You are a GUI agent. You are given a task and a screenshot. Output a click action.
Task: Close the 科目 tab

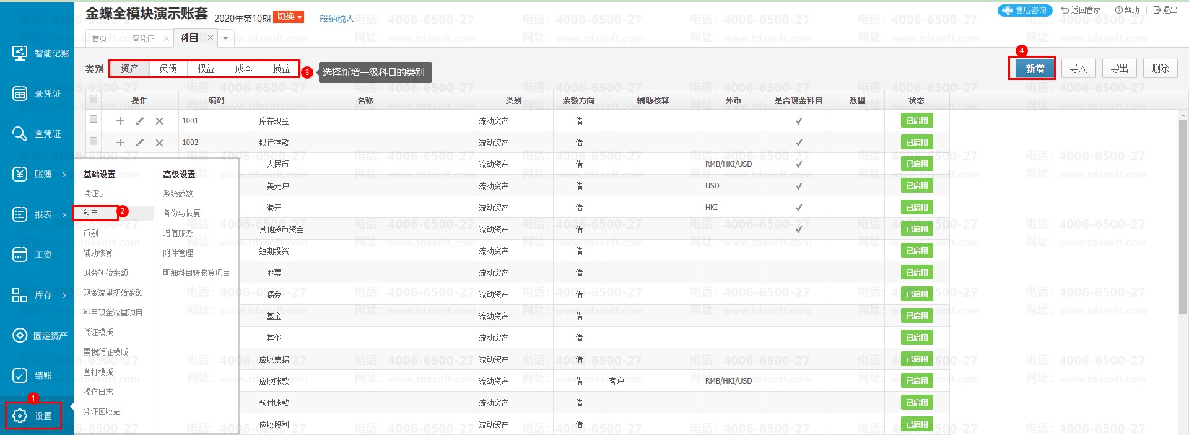click(211, 38)
